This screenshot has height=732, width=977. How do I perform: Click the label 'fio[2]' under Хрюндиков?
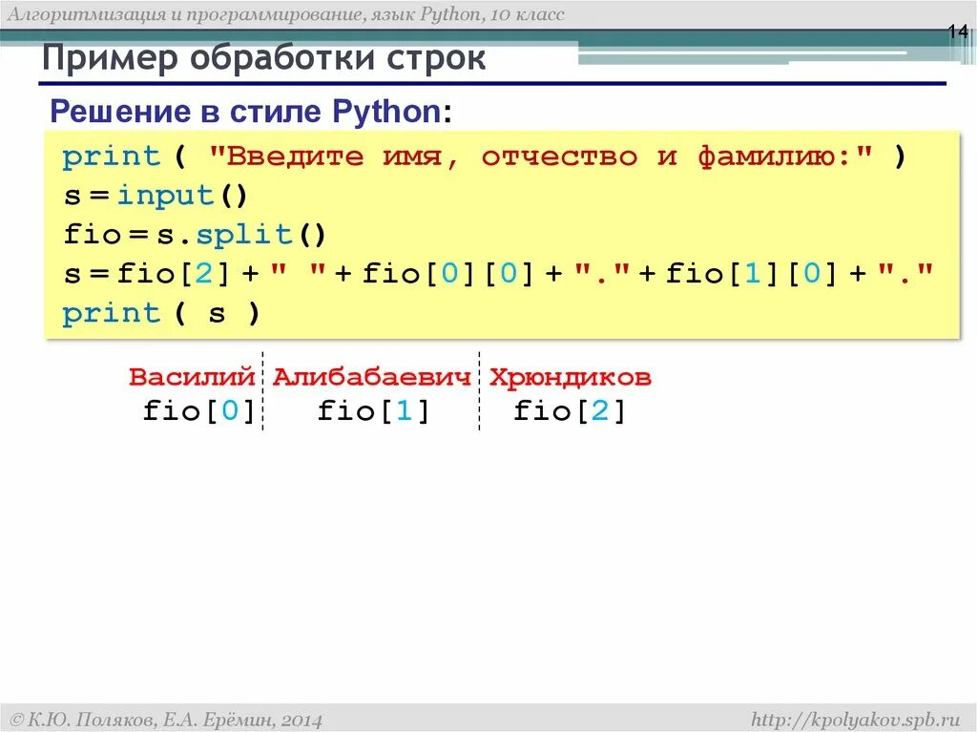tap(569, 411)
